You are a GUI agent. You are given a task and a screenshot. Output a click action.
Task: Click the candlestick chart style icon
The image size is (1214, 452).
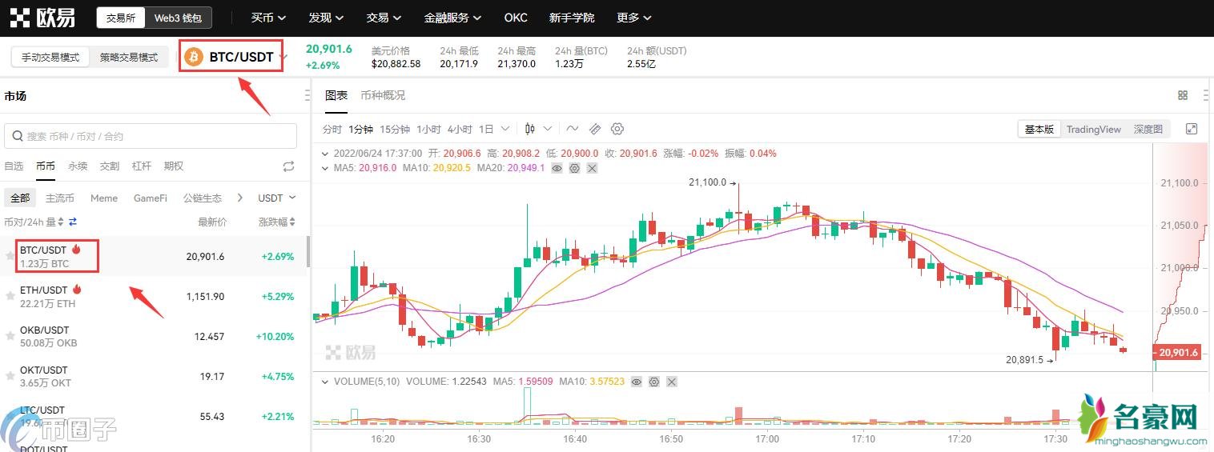pyautogui.click(x=530, y=129)
